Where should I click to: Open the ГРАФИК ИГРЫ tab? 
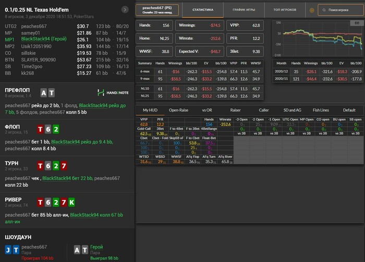pos(244,10)
